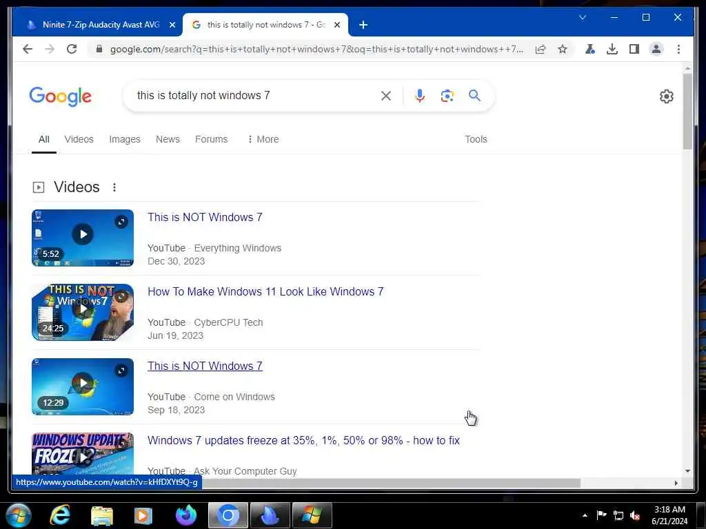Toggle the side panel icon

634,49
